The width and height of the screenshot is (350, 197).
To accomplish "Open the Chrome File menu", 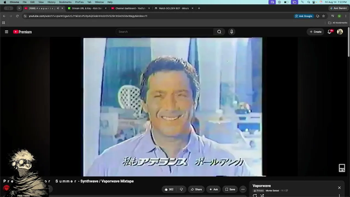I will click(x=25, y=2).
